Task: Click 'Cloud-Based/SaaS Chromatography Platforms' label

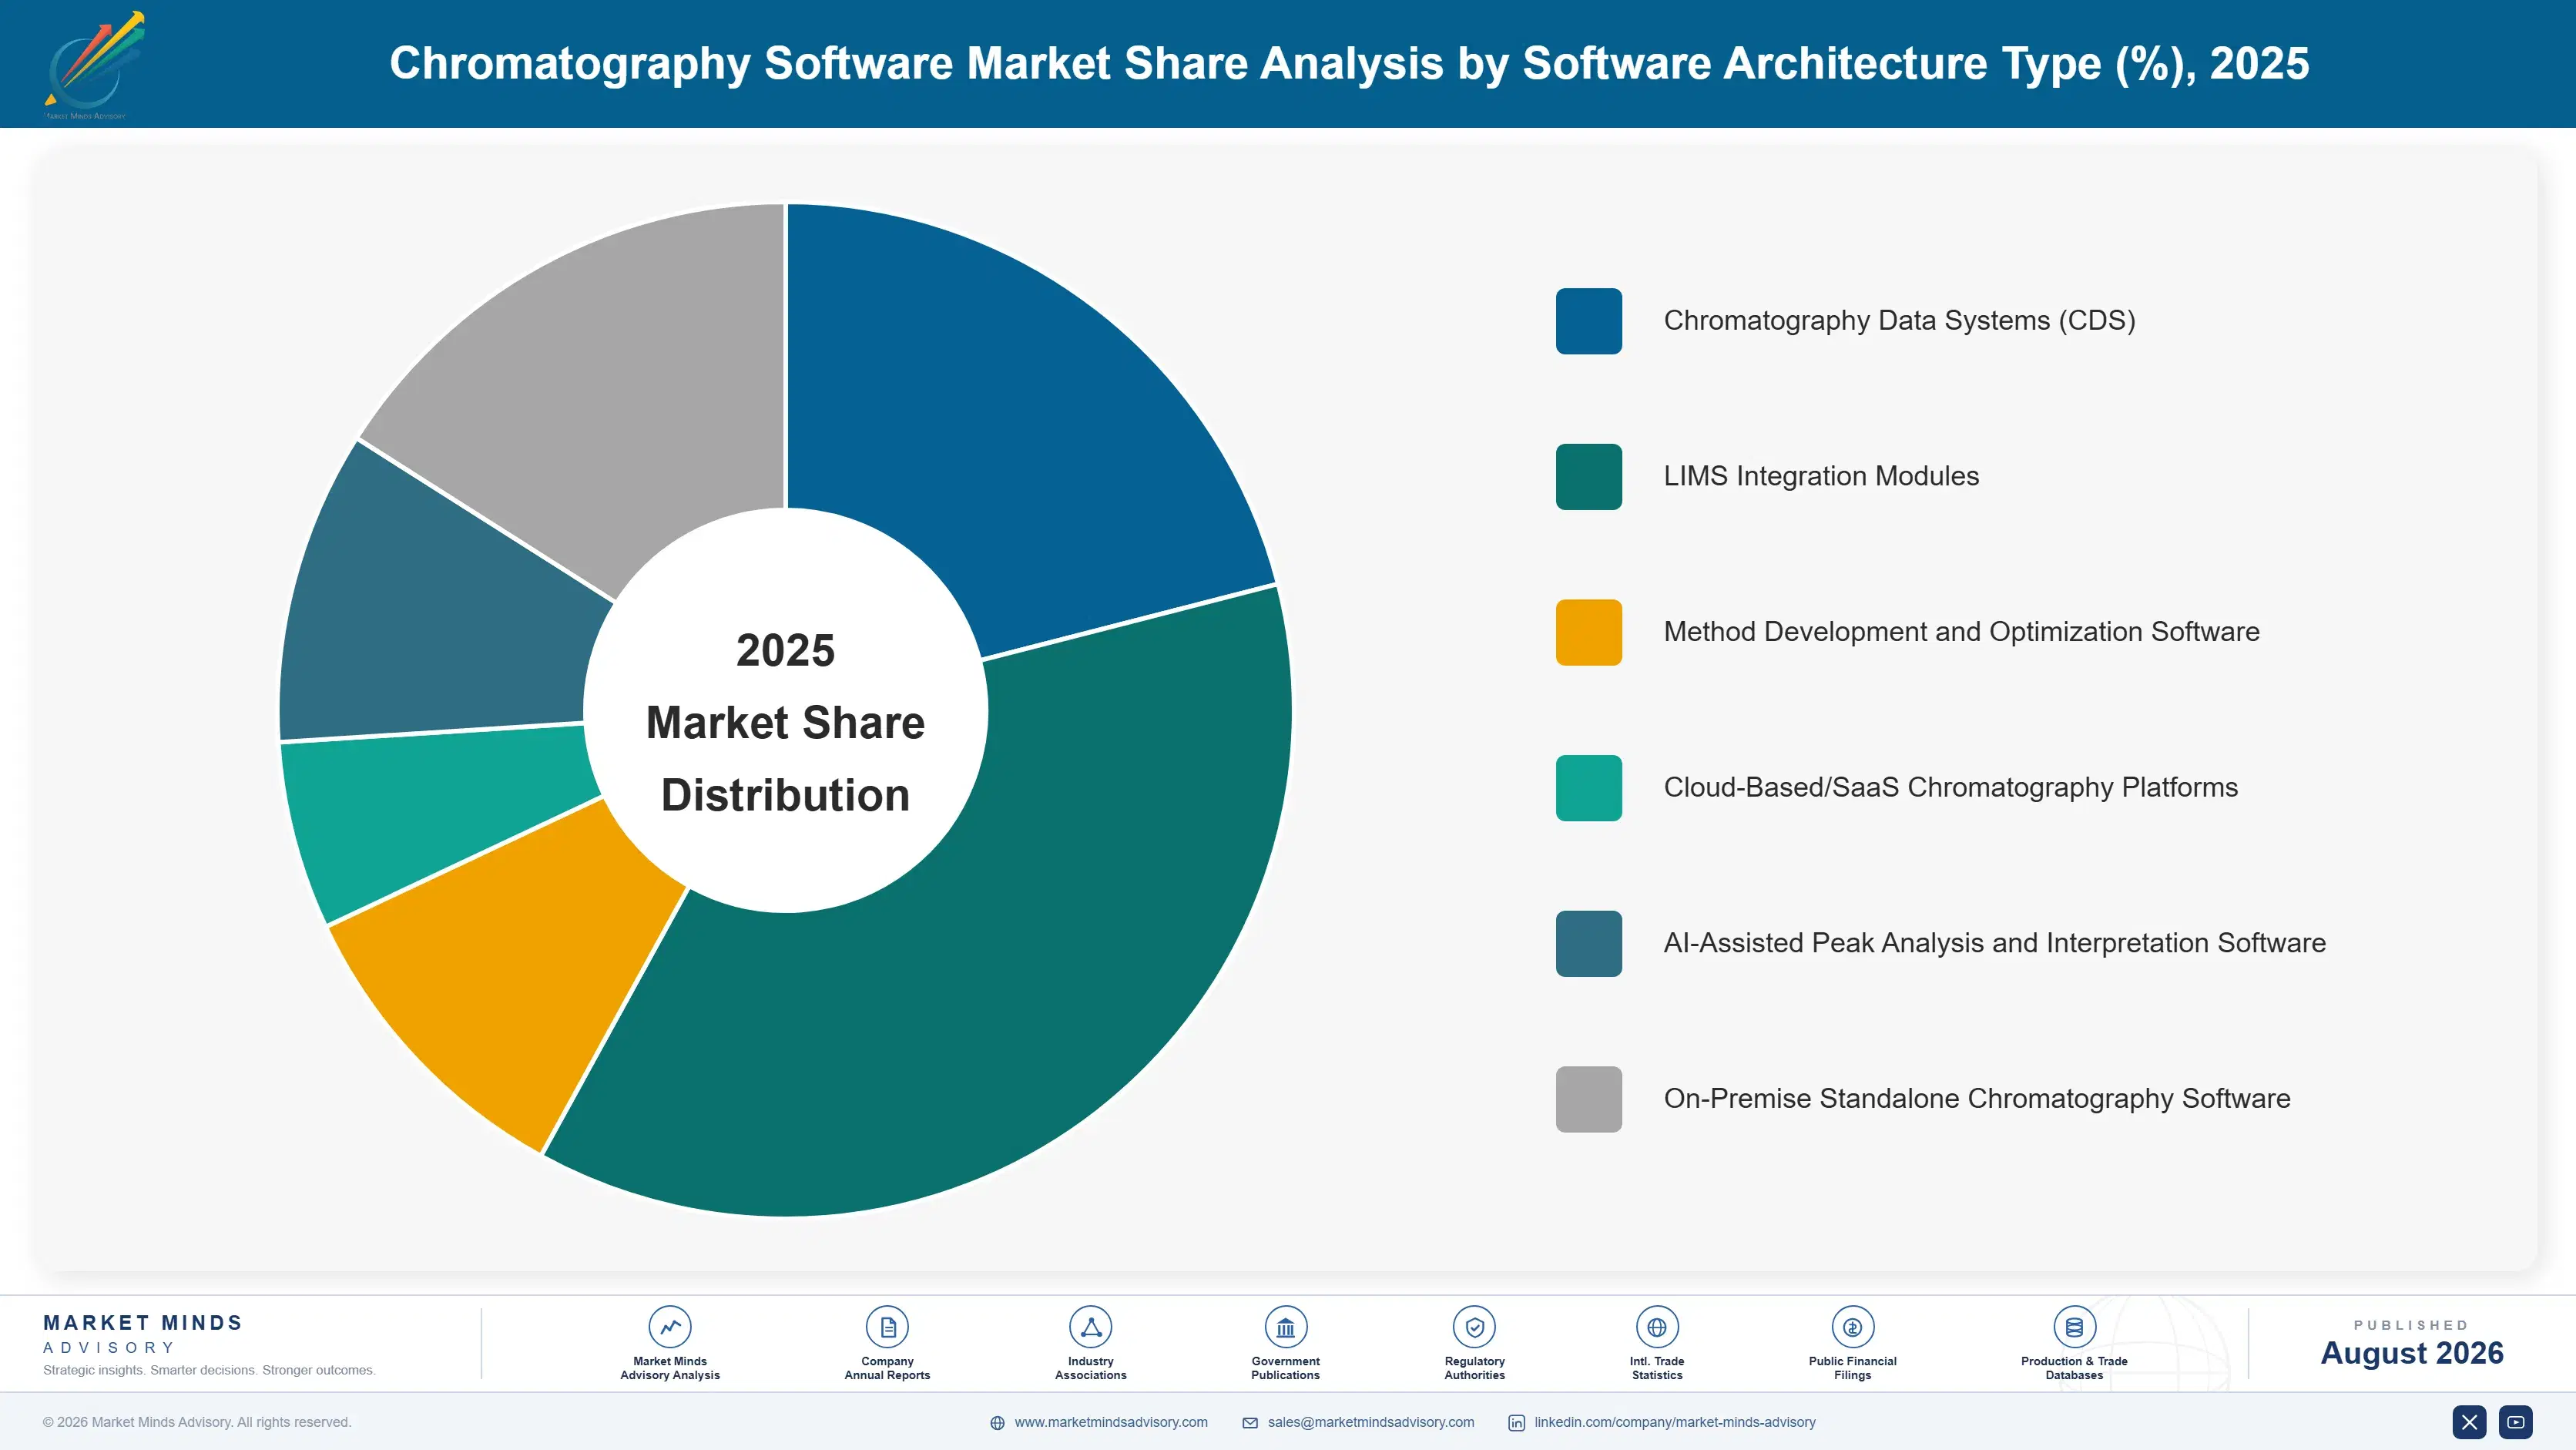Action: 1950,787
